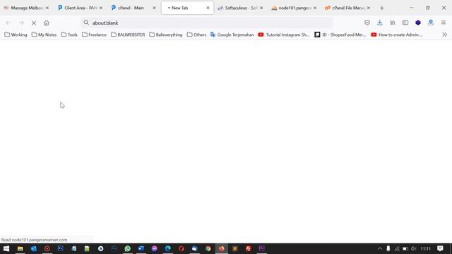Click the forward navigation arrow

tap(21, 23)
